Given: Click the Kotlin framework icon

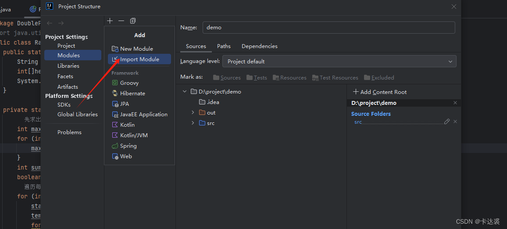Looking at the screenshot, I should pos(115,125).
